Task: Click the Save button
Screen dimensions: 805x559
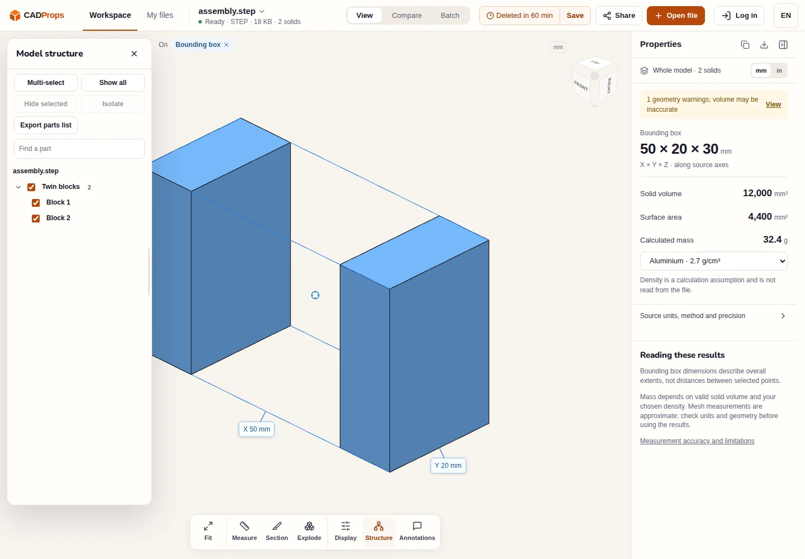Action: click(x=575, y=16)
